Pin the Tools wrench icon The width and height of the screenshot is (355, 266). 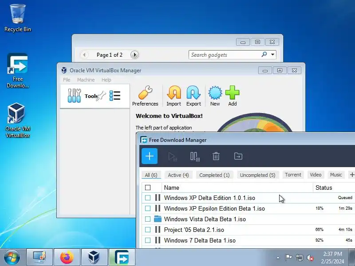point(101,96)
